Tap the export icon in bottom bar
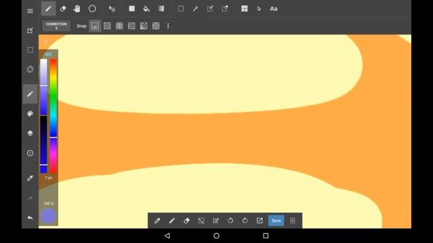The image size is (433, 243). pos(260,221)
